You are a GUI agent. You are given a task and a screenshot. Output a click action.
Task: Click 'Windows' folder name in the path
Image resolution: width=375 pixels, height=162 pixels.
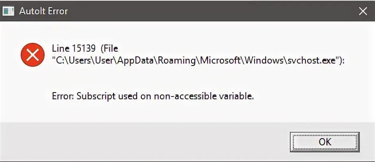click(264, 61)
